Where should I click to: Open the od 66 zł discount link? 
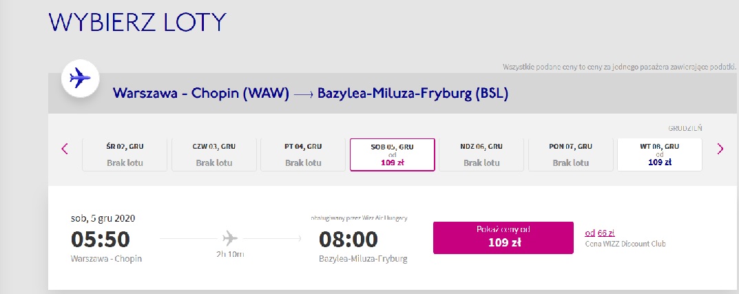tap(599, 233)
